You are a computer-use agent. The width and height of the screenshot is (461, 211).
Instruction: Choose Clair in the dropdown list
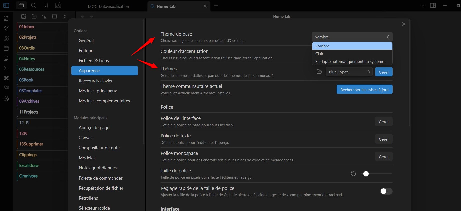[352, 54]
